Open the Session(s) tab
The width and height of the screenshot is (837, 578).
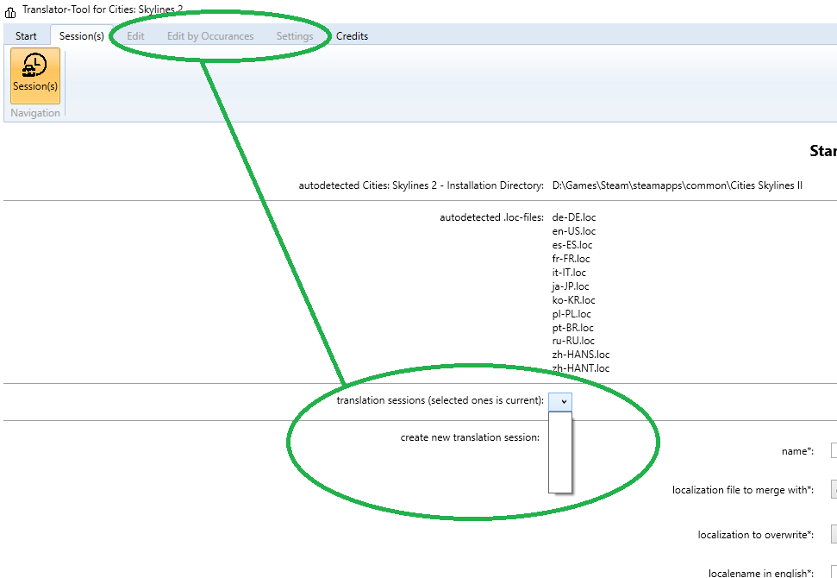point(80,35)
